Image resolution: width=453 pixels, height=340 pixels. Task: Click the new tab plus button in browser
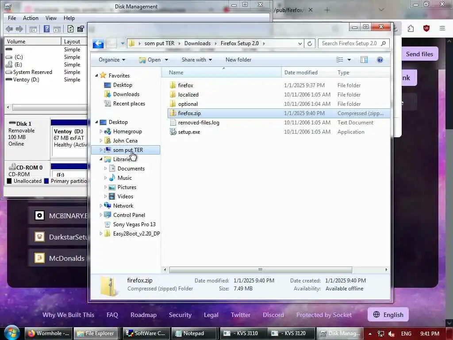(327, 10)
